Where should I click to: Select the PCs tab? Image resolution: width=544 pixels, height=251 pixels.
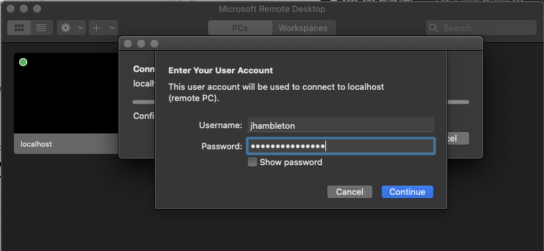click(240, 28)
